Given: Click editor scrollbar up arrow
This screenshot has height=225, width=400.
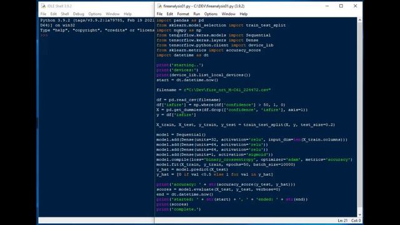Looking at the screenshot, I should 360,20.
